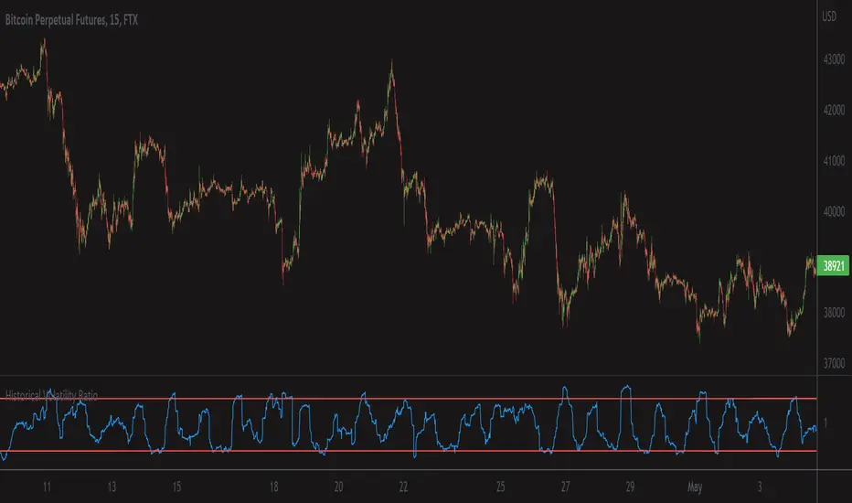The height and width of the screenshot is (503, 852).
Task: Select the date 18 on the time axis
Action: point(274,487)
